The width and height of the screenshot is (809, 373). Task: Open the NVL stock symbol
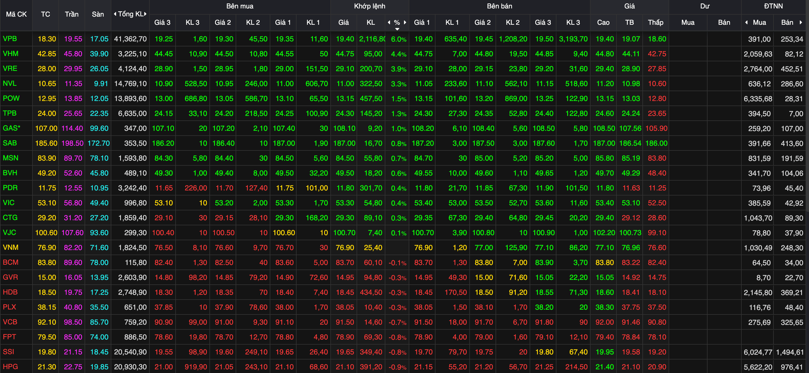[9, 83]
